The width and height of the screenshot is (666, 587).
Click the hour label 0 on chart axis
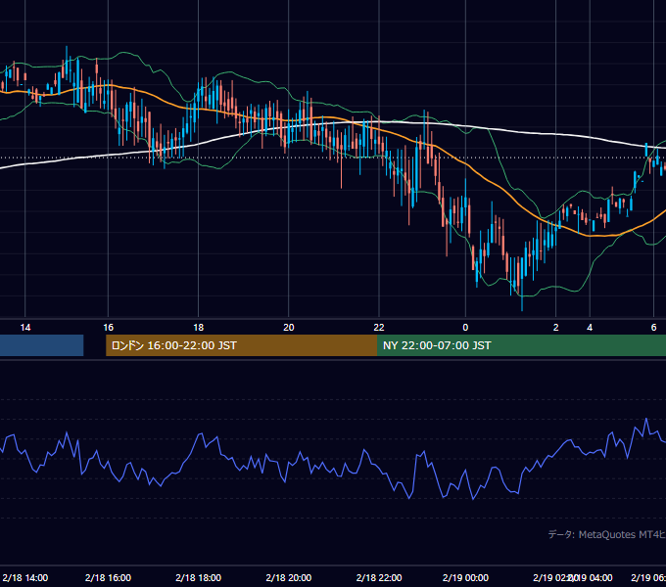(465, 328)
